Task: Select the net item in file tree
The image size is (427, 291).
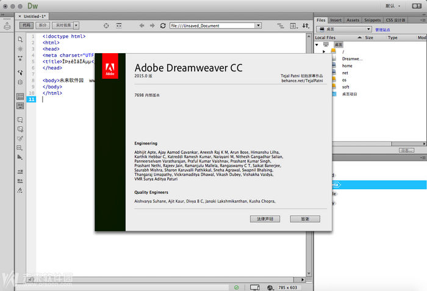Action: click(x=345, y=73)
